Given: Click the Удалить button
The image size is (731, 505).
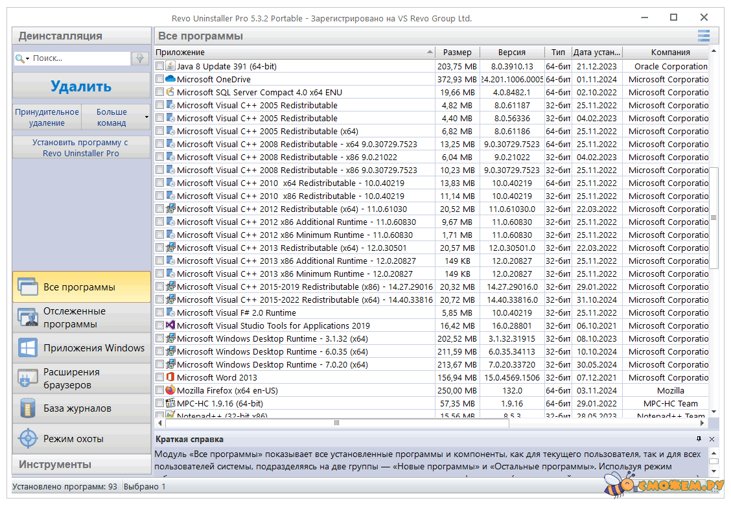Looking at the screenshot, I should click(81, 86).
